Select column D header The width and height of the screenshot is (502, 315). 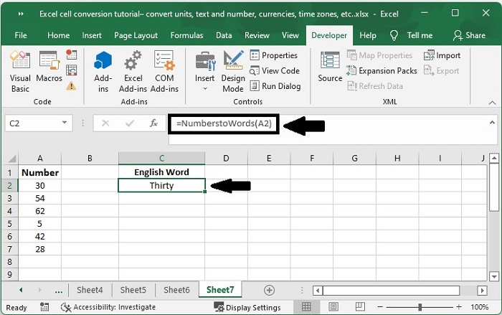(226, 159)
